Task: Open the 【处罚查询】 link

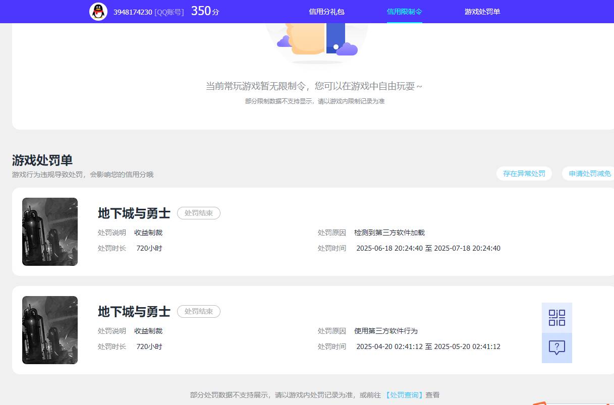Action: 405,395
